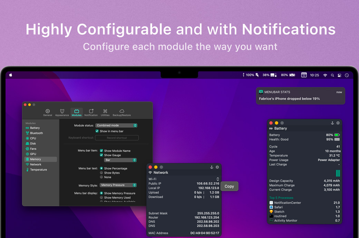Screen dimensions: 359x238
Task: Open the Apple menu
Action: click(11, 75)
